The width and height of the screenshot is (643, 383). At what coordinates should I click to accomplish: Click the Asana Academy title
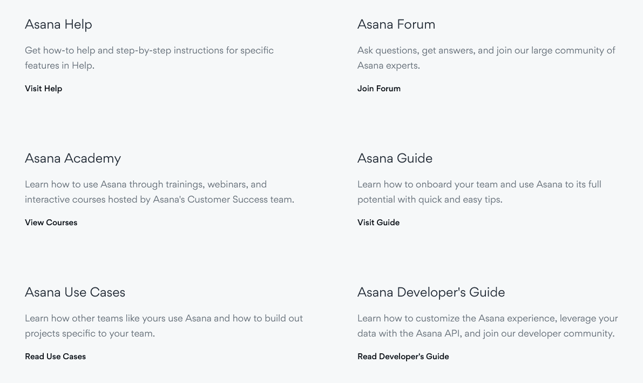[73, 158]
